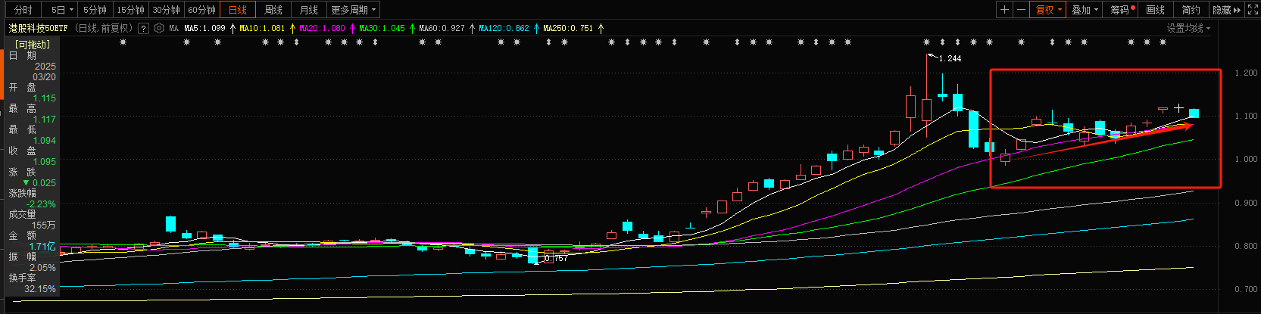Click the 开盘 1.115 value
The height and width of the screenshot is (314, 1261).
(x=45, y=98)
